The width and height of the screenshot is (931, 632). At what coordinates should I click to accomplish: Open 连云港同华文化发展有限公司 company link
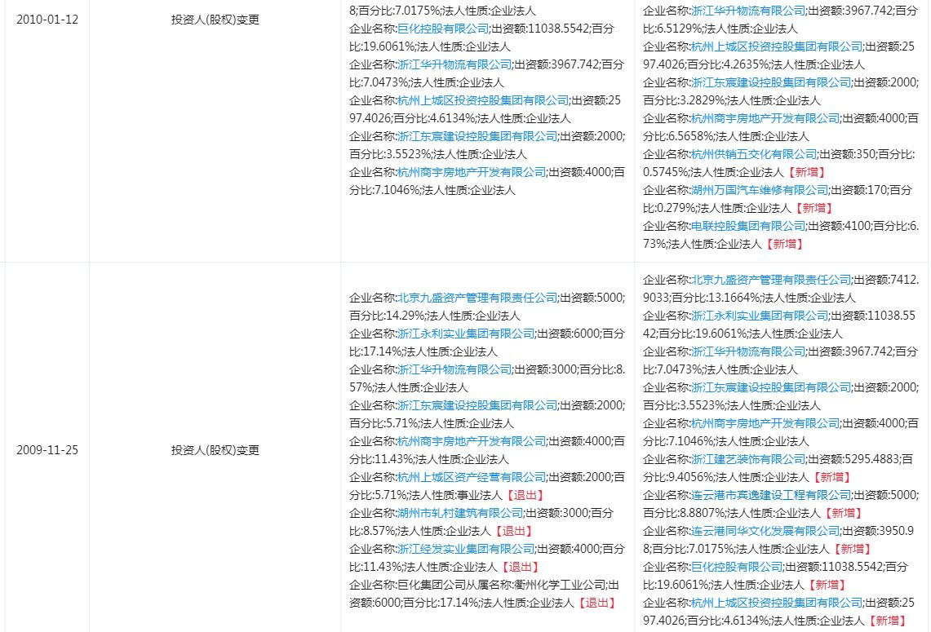tap(765, 531)
